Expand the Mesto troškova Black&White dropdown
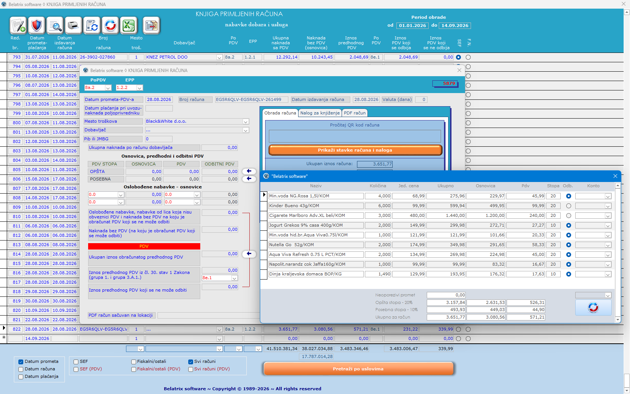This screenshot has width=630, height=394. (246, 122)
